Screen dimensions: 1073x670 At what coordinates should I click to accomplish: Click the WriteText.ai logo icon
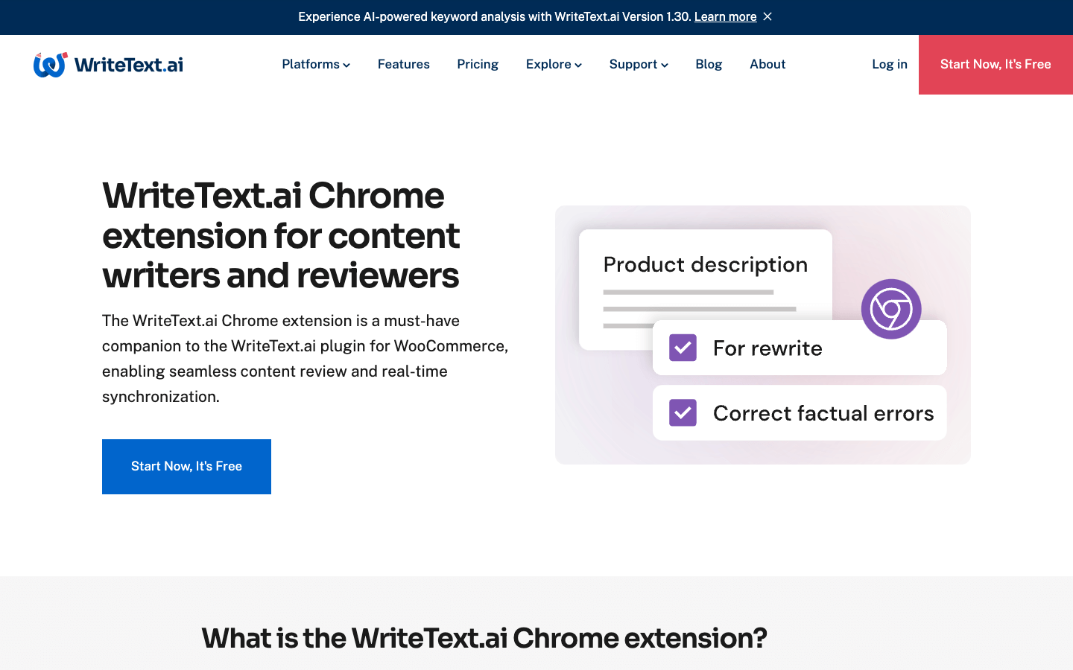[50, 65]
